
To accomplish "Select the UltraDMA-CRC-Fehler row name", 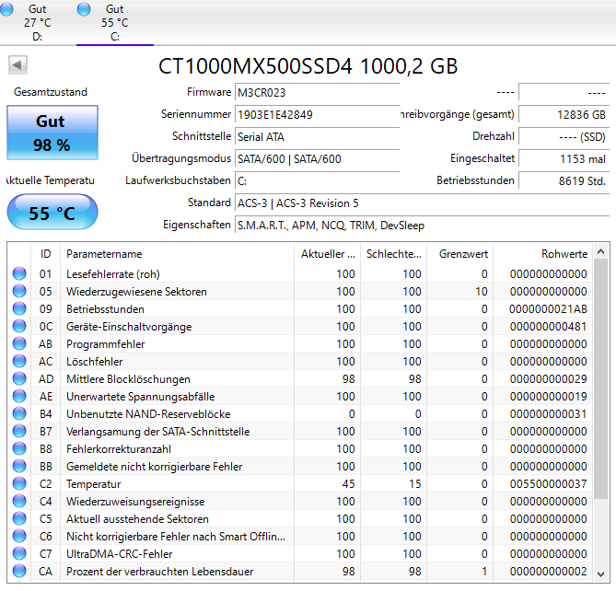I will (x=120, y=553).
